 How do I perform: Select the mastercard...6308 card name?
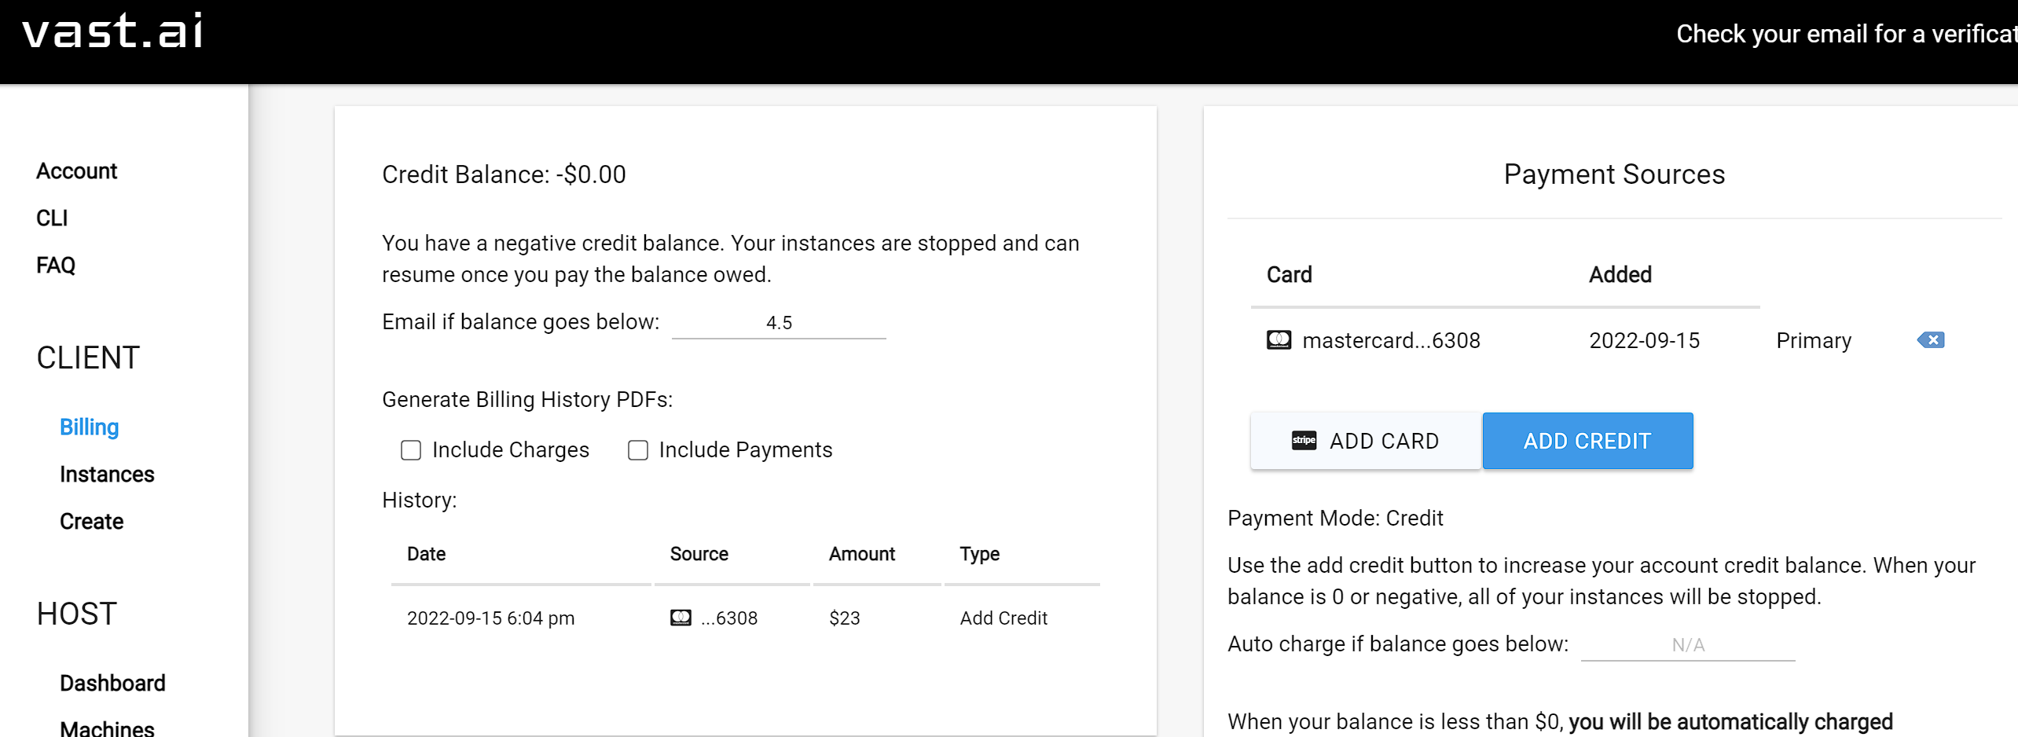click(1392, 340)
